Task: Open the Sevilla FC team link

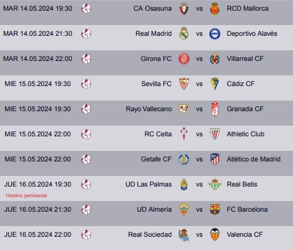Action: [x=156, y=84]
